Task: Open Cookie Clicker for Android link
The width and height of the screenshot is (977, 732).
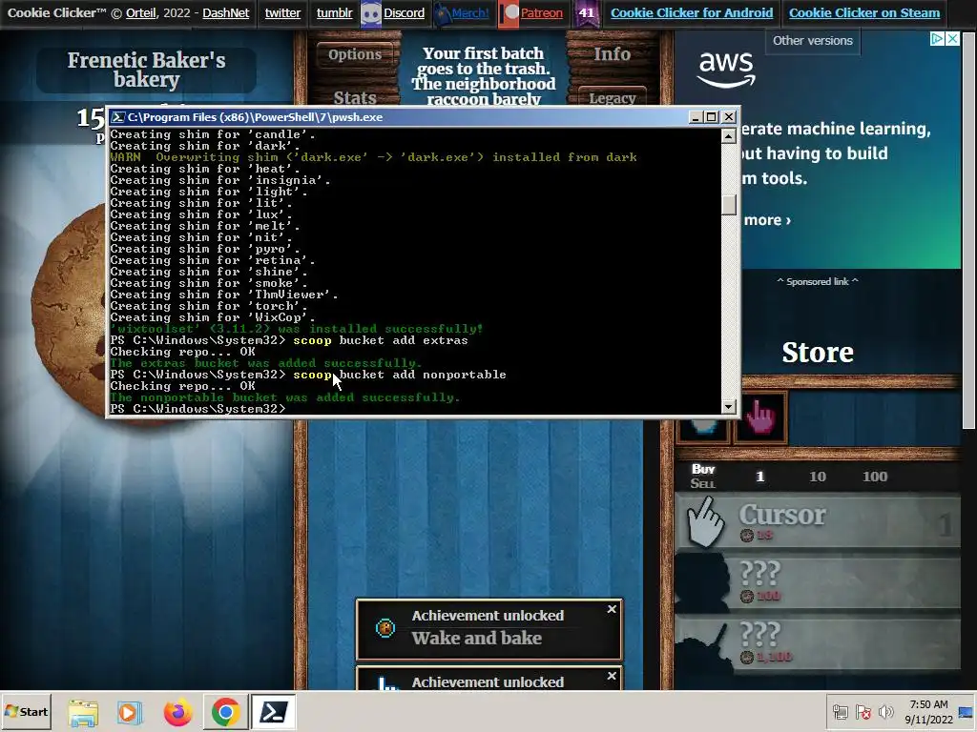Action: (692, 13)
